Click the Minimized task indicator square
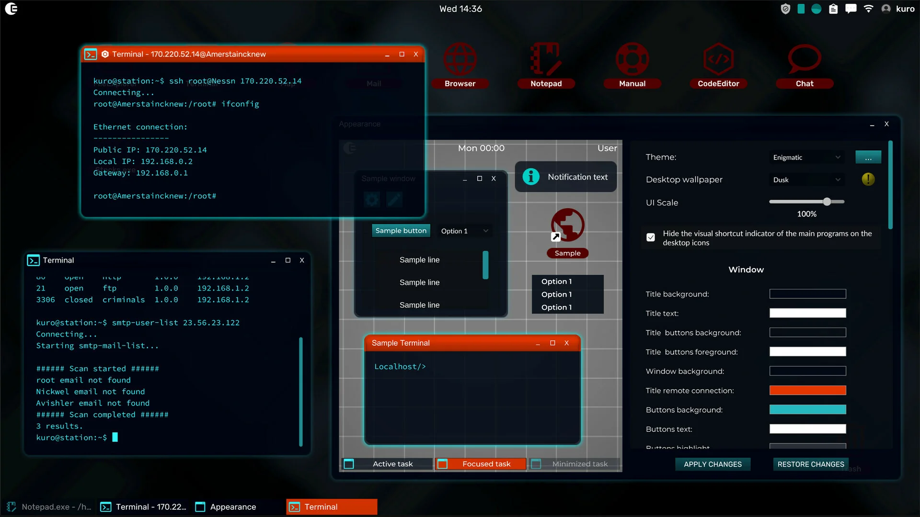920x517 pixels. click(x=536, y=463)
